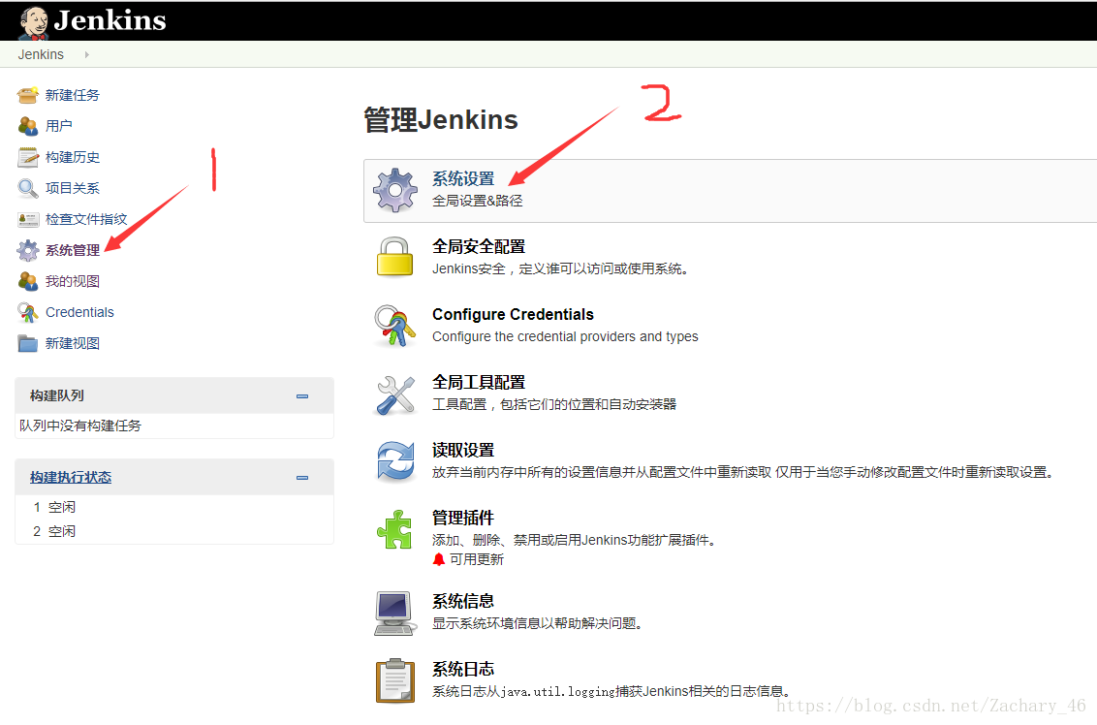Open the 系统设置 title link
Screen dimensions: 1097x725
point(463,179)
